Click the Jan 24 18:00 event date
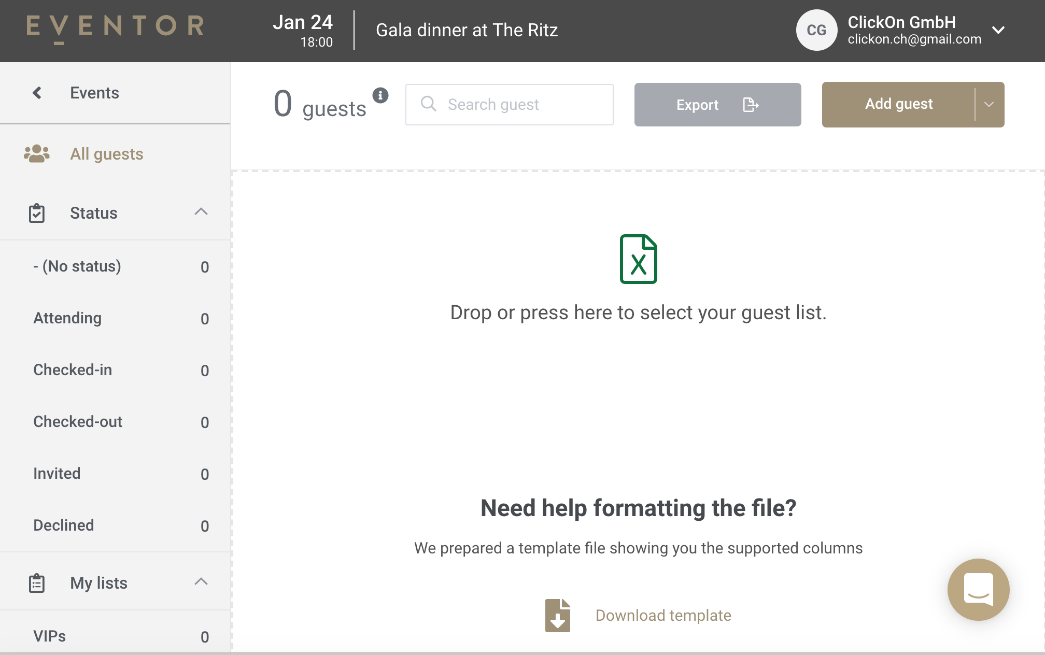This screenshot has height=655, width=1045. [303, 30]
